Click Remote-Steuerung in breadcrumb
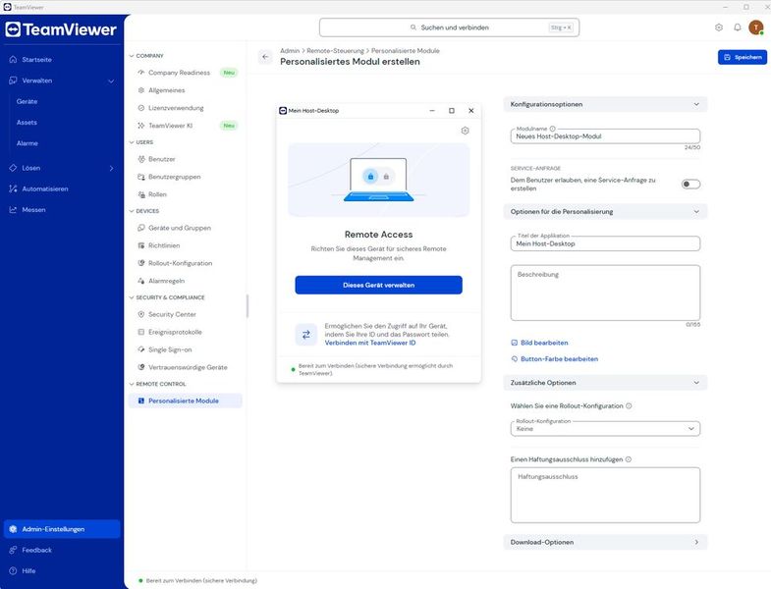 click(x=335, y=51)
